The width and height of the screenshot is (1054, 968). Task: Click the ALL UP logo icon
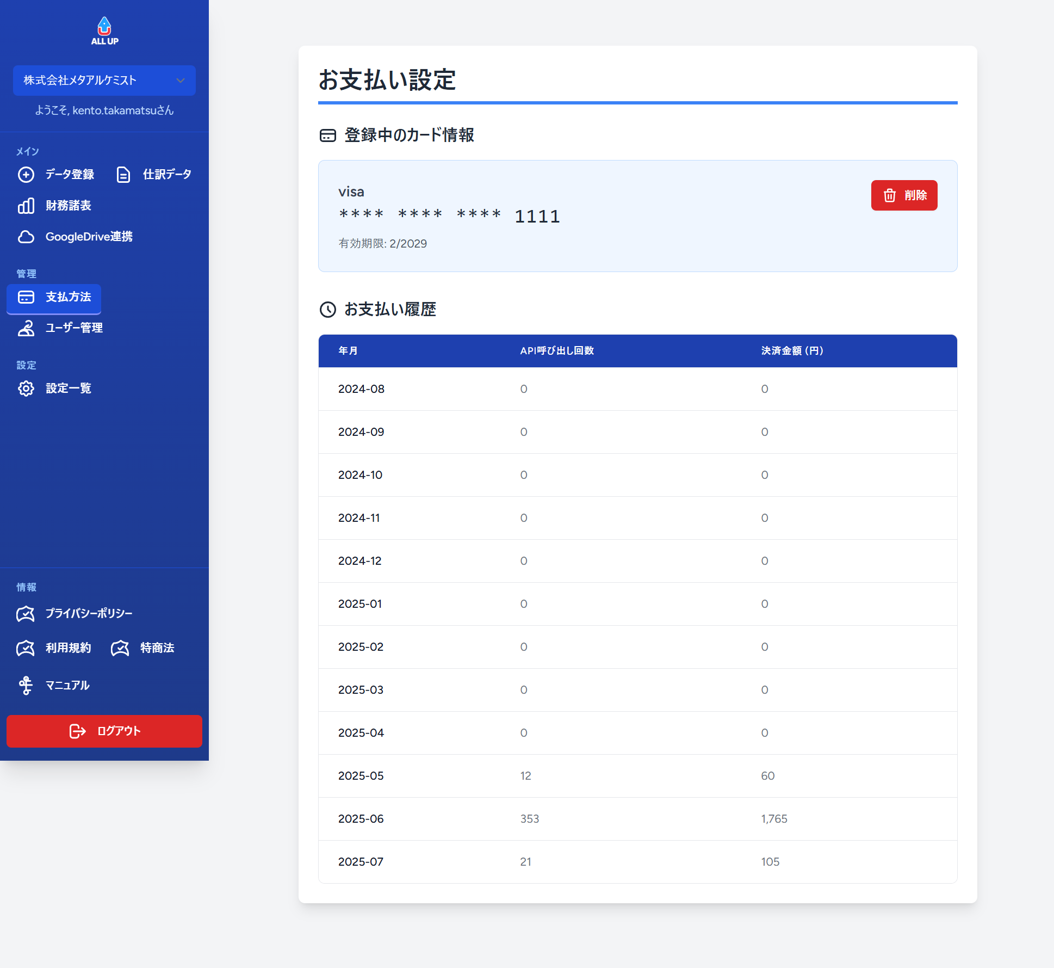pyautogui.click(x=104, y=31)
